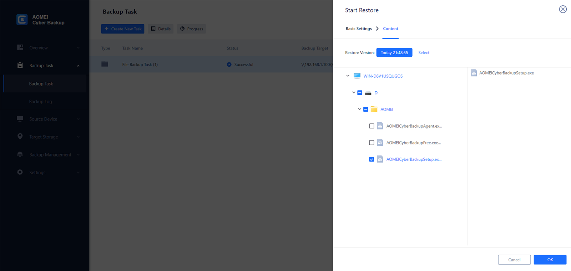Image resolution: width=571 pixels, height=271 pixels.
Task: Collapse the Backup Task sidebar section chevron
Action: tap(78, 66)
